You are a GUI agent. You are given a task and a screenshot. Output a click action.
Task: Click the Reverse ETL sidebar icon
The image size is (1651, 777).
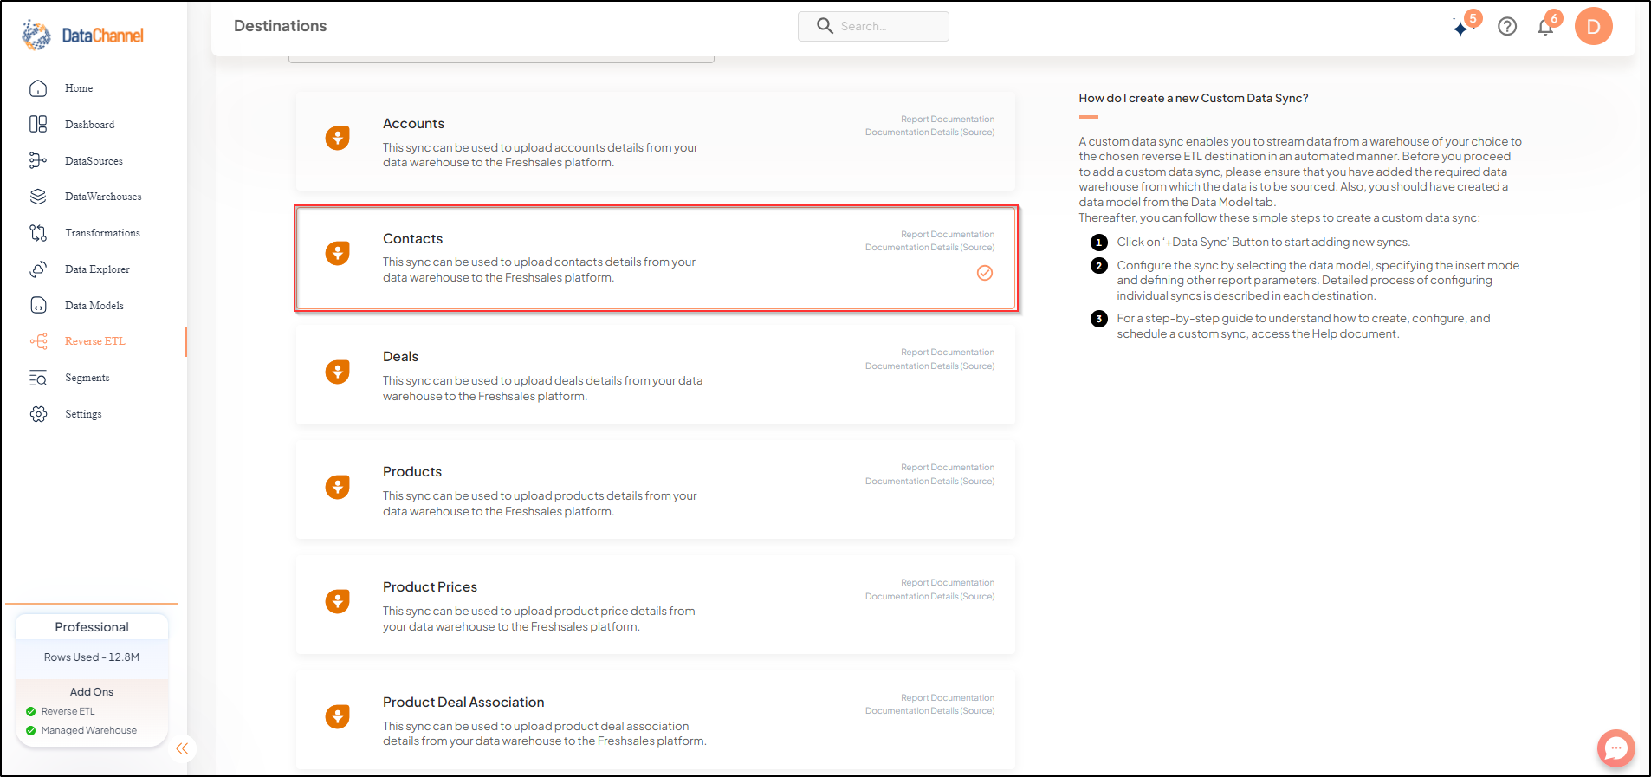pyautogui.click(x=38, y=341)
